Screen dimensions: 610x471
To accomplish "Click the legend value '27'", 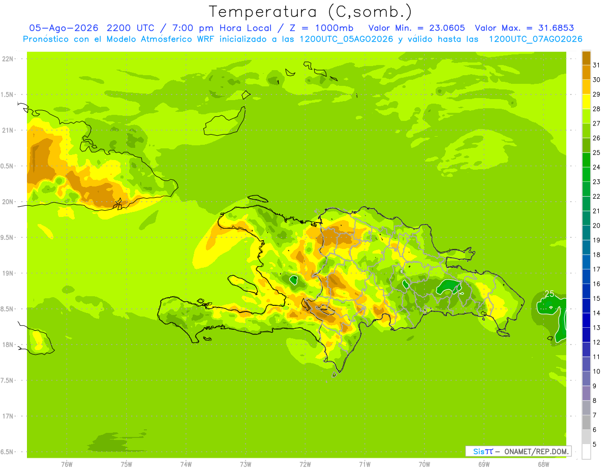I will [x=596, y=123].
